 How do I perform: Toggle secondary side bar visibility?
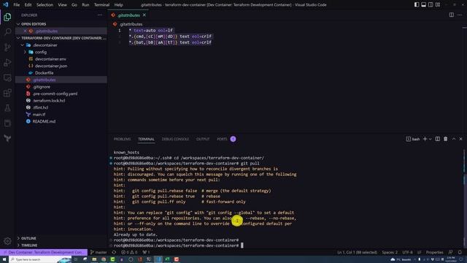coord(431,5)
